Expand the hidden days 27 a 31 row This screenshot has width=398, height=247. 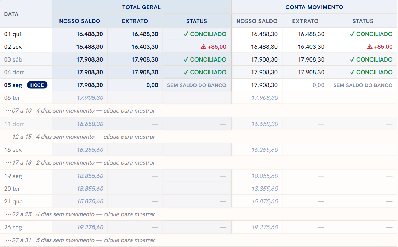click(x=199, y=240)
